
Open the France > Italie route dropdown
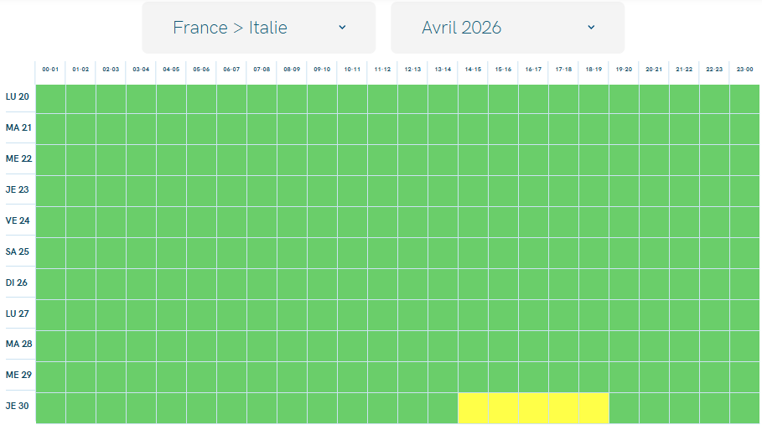coord(258,28)
